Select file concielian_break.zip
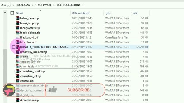The height and width of the screenshot is (103, 184). coord(32,71)
